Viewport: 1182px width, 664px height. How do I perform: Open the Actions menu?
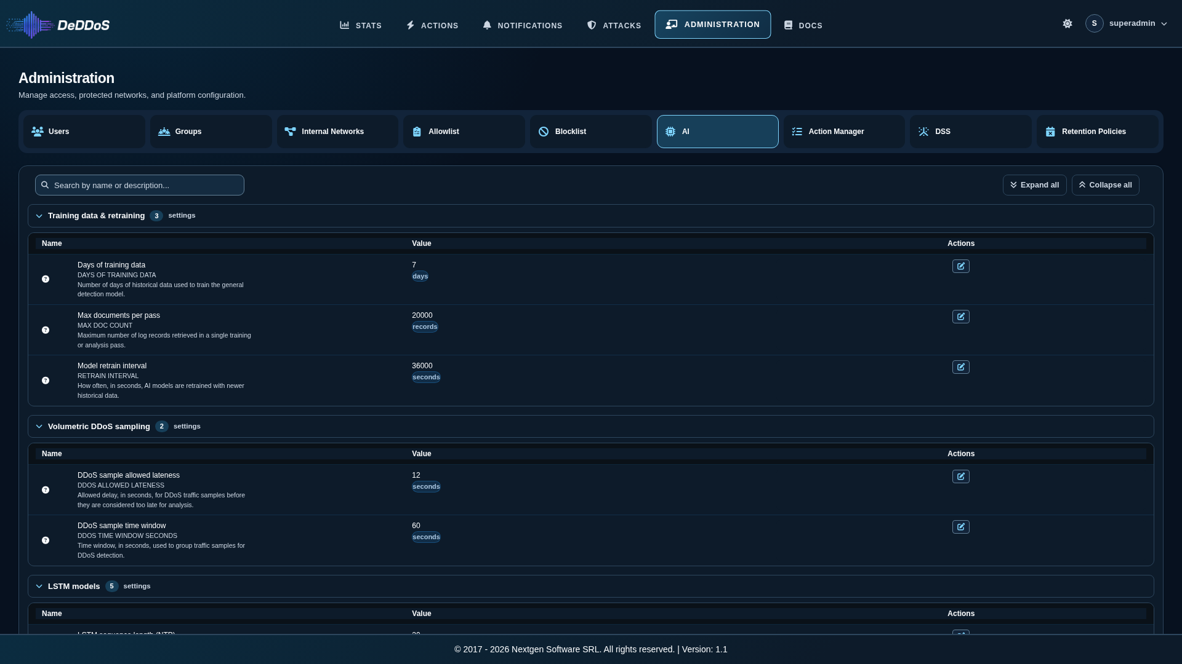tap(432, 25)
